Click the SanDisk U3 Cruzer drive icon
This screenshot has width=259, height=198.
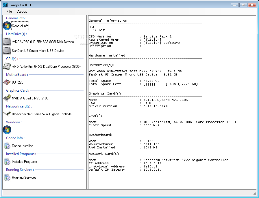(7, 50)
